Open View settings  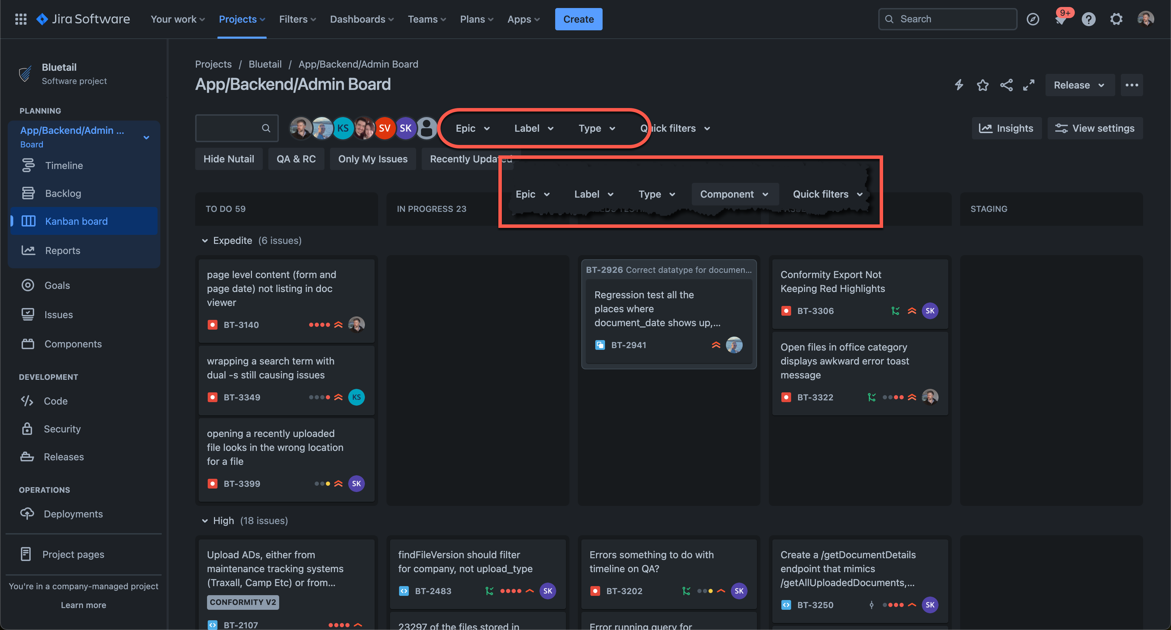click(x=1095, y=128)
